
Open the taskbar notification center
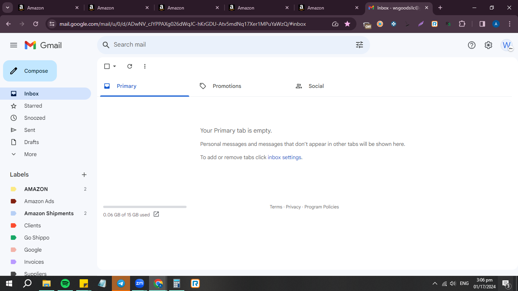coord(506,283)
